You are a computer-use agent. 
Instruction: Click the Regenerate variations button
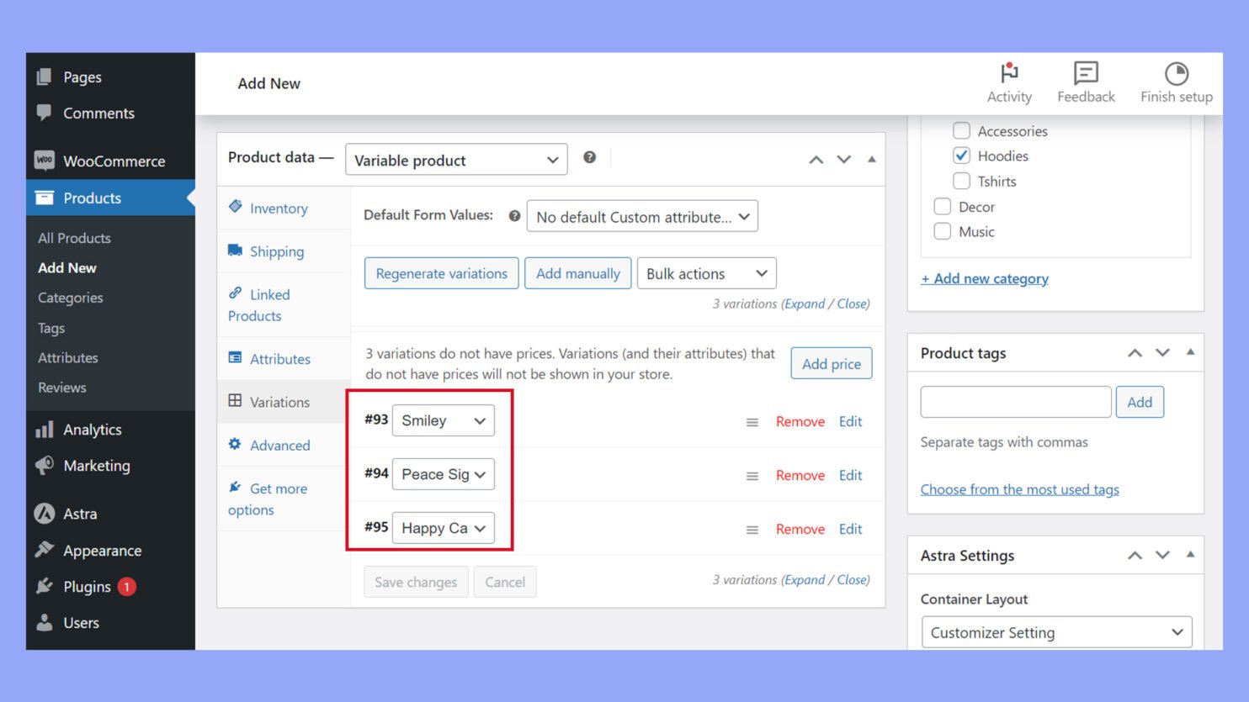pyautogui.click(x=440, y=272)
